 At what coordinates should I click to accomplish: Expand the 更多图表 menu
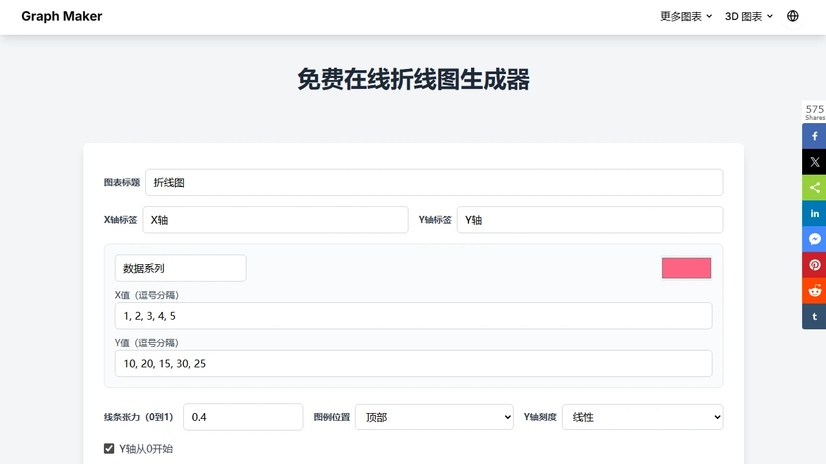coord(686,16)
